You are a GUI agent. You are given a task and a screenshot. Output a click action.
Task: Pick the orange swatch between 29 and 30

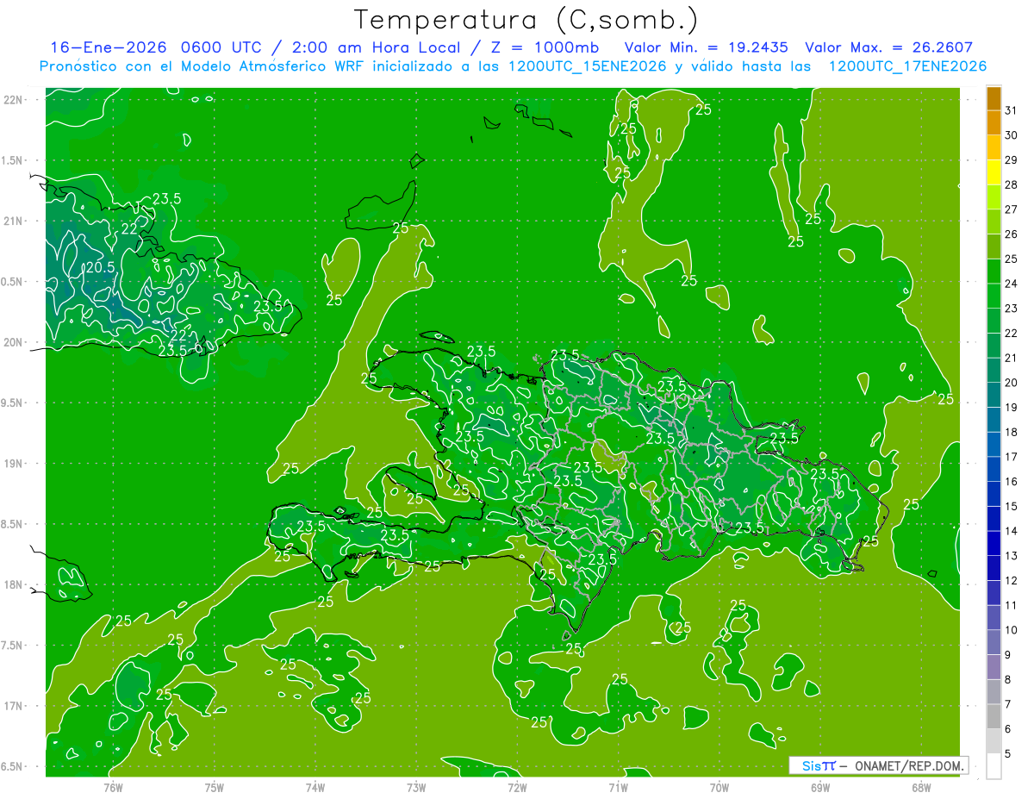(x=994, y=147)
